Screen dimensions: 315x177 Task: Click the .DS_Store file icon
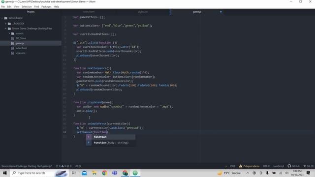(x=12, y=38)
